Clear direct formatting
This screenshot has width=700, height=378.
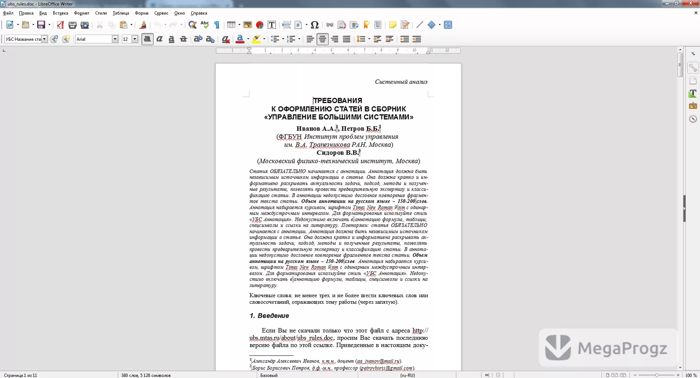click(x=226, y=39)
